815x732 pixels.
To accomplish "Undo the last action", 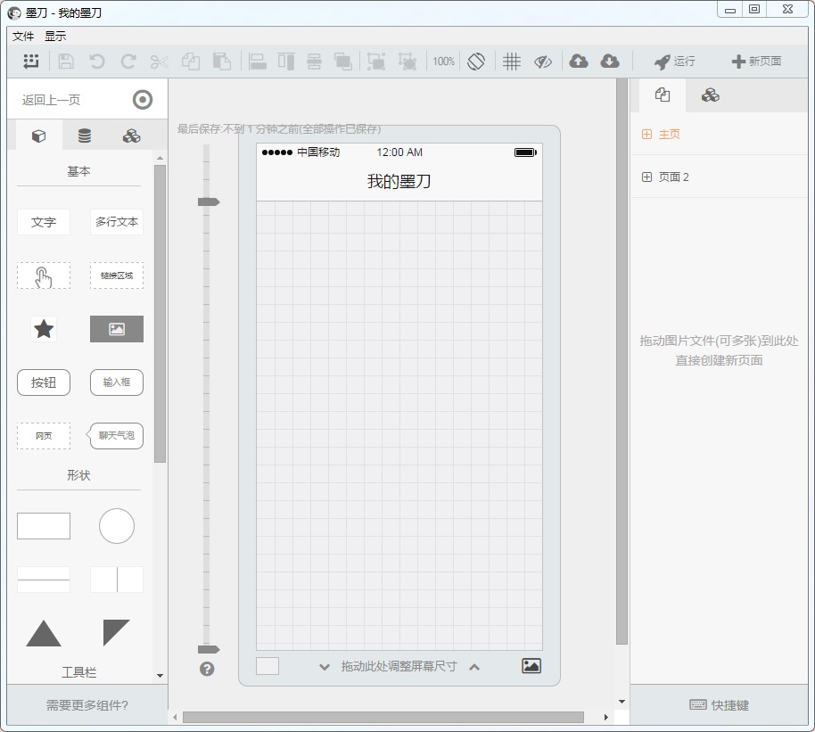I will click(96, 62).
